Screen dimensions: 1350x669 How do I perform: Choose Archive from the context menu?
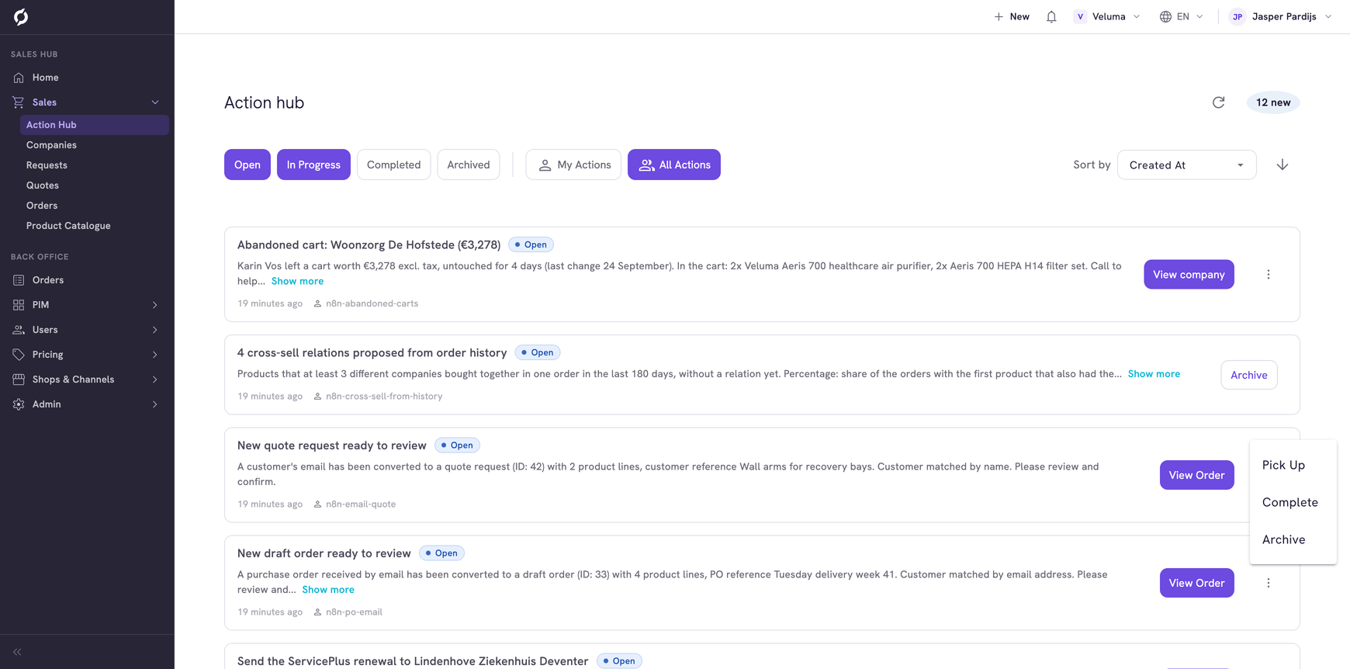point(1293,539)
